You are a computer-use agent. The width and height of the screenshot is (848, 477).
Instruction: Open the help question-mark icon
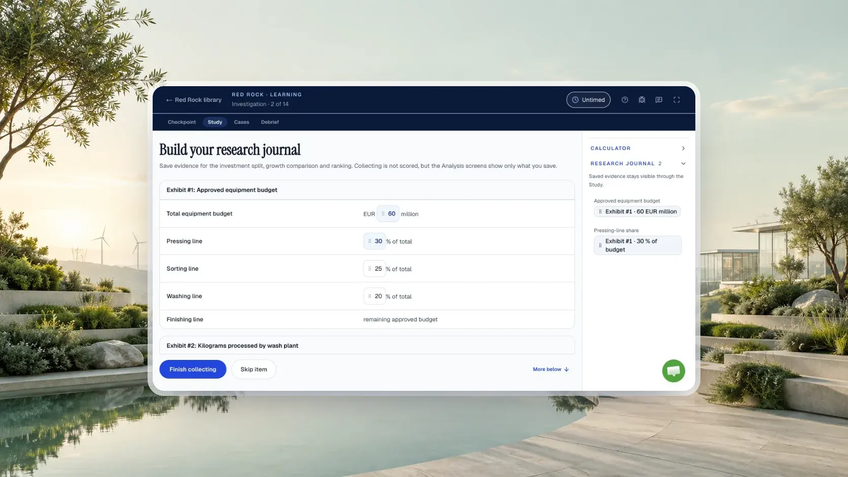(625, 100)
